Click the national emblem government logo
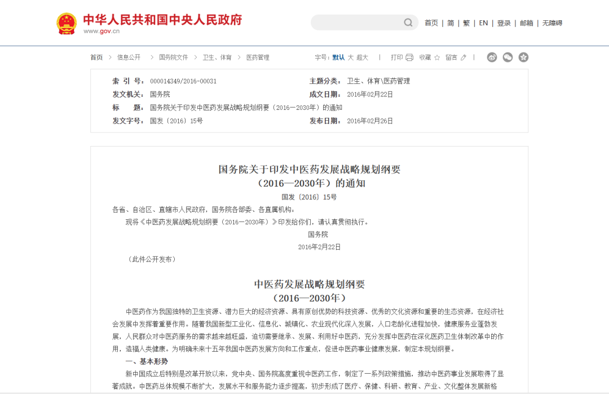 (x=67, y=23)
